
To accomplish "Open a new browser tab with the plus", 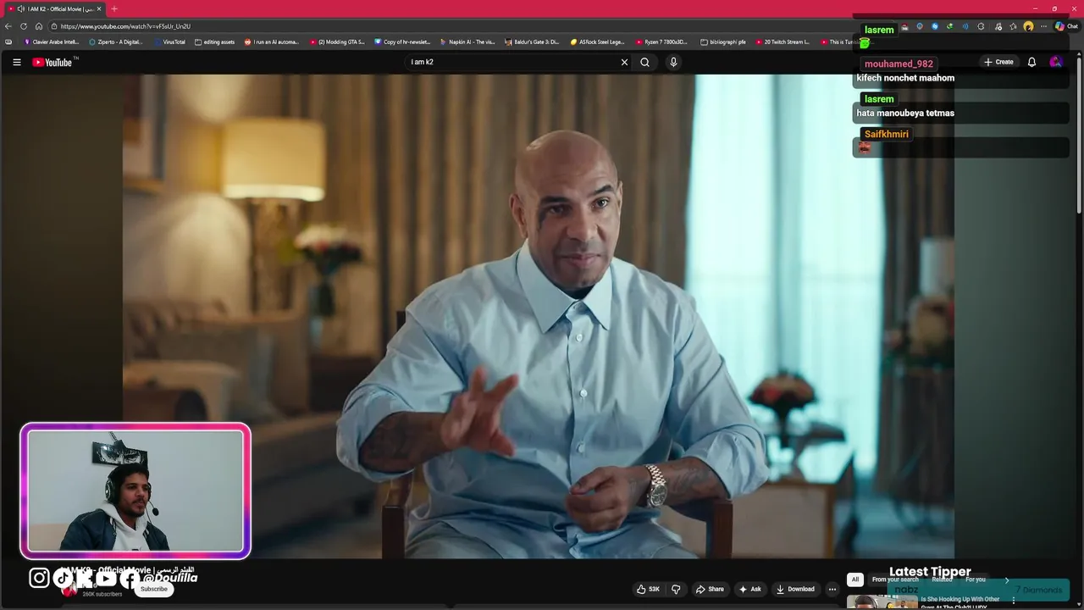I will [114, 8].
